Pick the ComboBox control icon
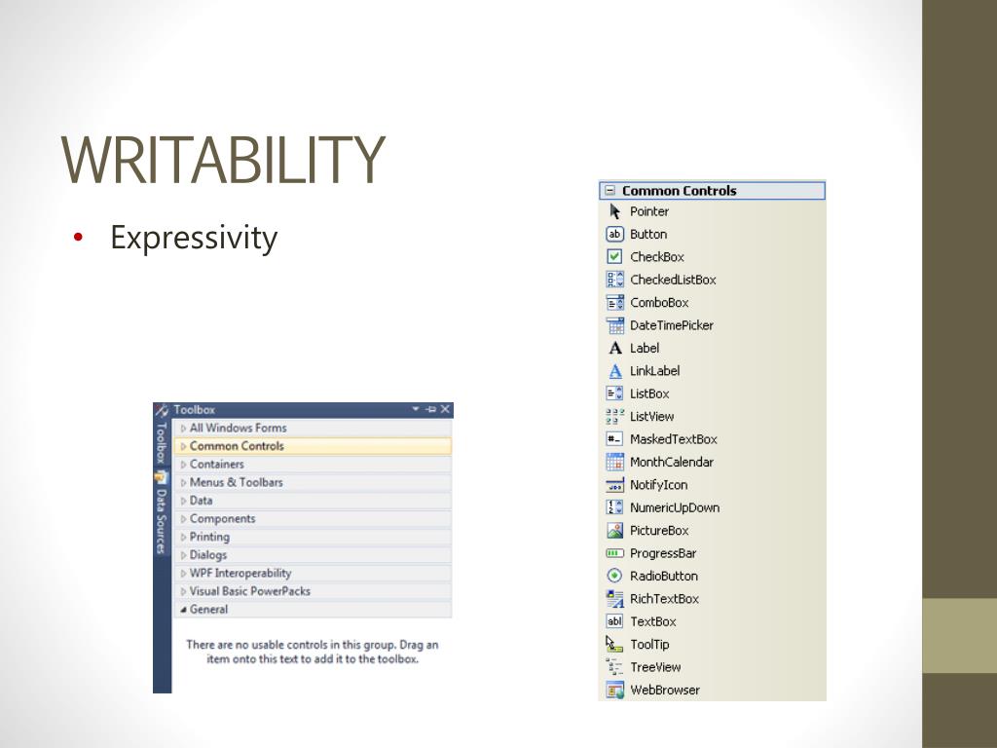The image size is (997, 748). pos(614,303)
